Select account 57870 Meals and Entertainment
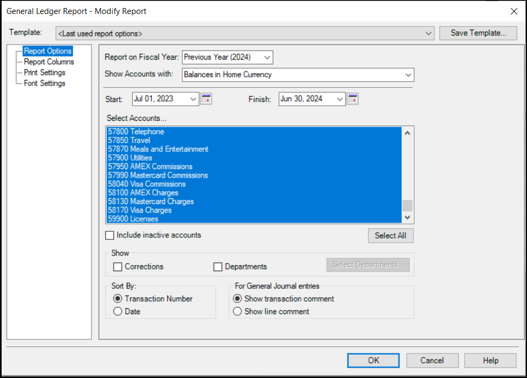527x378 pixels. pos(254,149)
